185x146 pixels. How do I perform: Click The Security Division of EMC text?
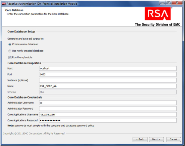(158, 25)
